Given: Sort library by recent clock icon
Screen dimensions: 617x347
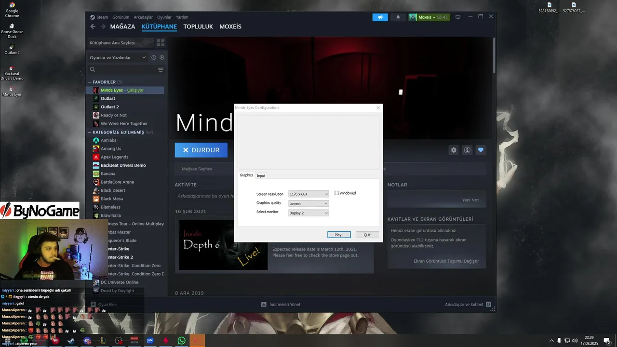Looking at the screenshot, I should pos(154,57).
